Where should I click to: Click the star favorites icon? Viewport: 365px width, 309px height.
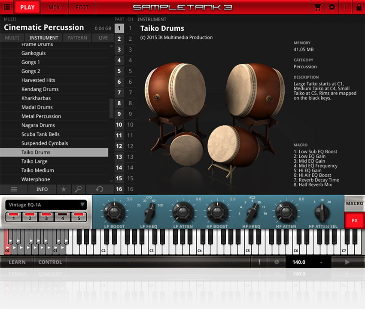64,189
